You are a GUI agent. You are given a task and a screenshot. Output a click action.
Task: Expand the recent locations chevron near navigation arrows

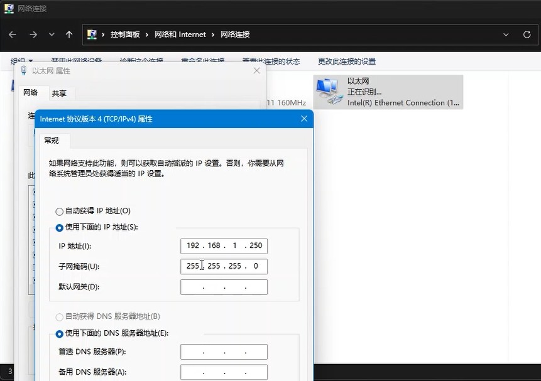pyautogui.click(x=51, y=35)
